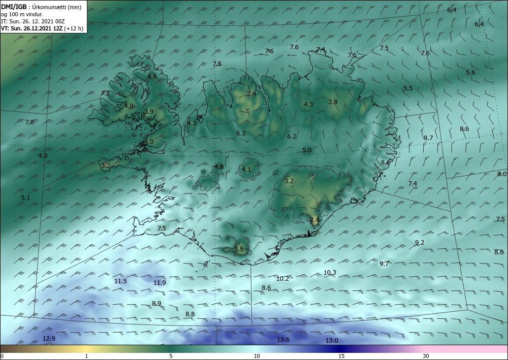Image resolution: width=508 pixels, height=360 pixels.
Task: Click the 6.2 value label
Action: pos(292,136)
